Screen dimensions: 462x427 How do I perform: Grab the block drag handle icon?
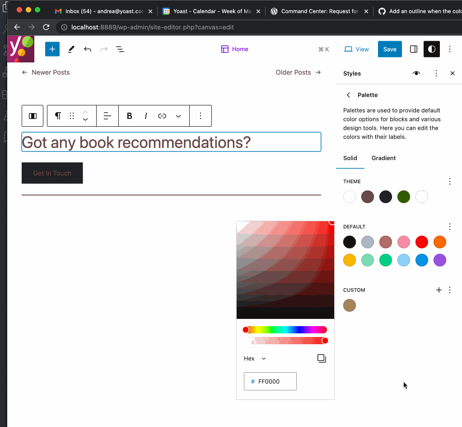pos(71,116)
